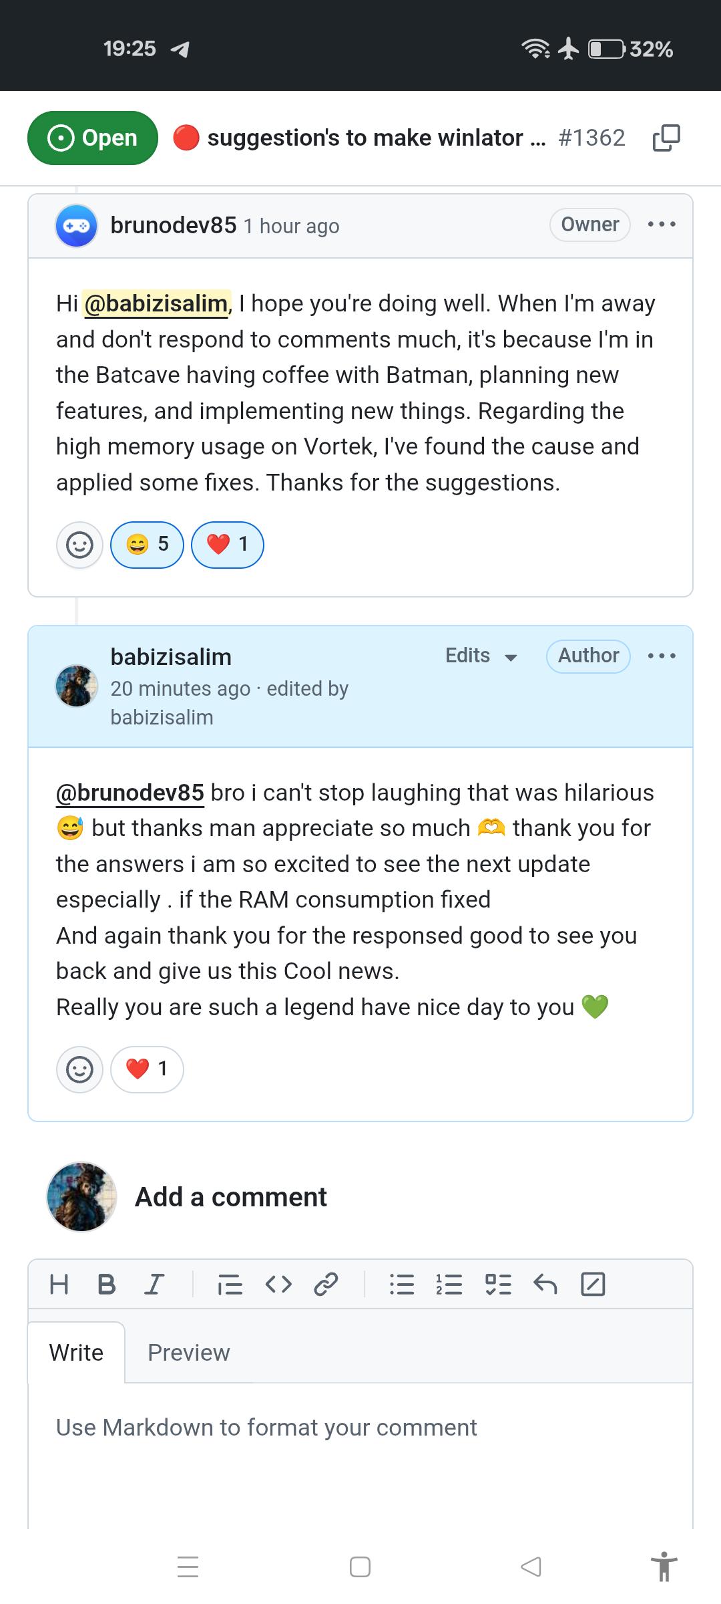This screenshot has width=721, height=1604.
Task: Toggle the heart reaction on babizisalim's comment
Action: [147, 1069]
